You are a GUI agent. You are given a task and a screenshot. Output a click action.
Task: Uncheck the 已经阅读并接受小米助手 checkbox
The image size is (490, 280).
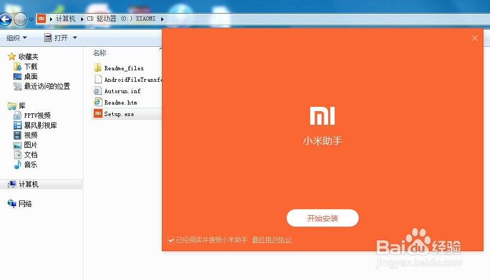(171, 240)
